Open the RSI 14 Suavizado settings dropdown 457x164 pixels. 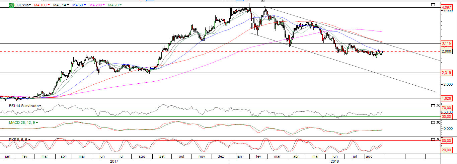pyautogui.click(x=40, y=106)
